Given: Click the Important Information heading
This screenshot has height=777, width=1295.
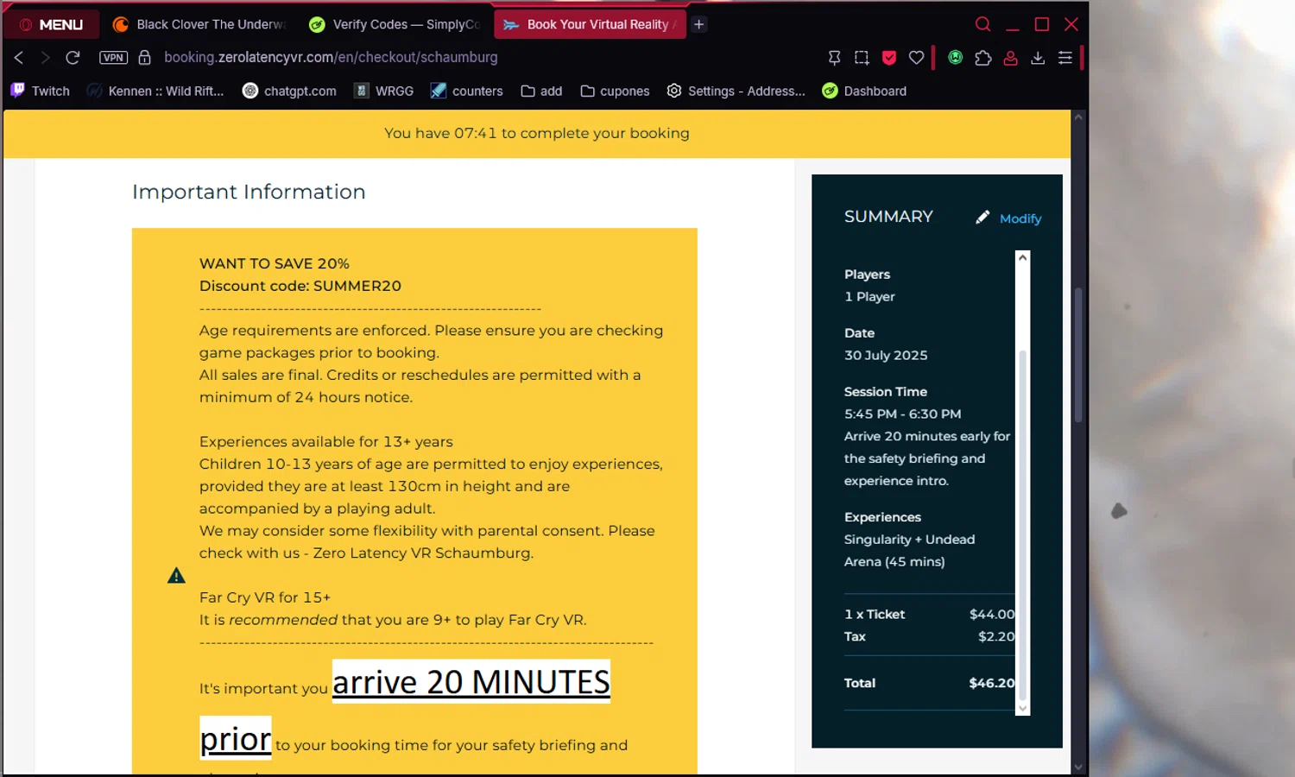Looking at the screenshot, I should click(x=249, y=192).
